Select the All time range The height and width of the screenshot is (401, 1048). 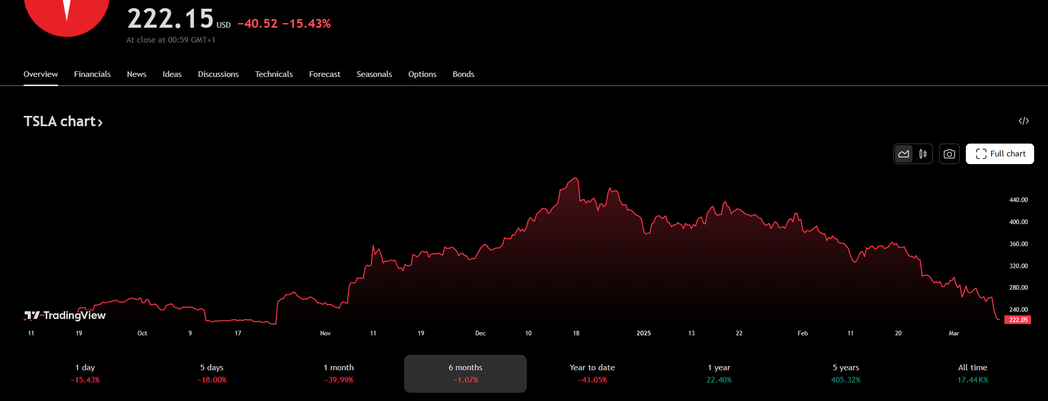973,374
